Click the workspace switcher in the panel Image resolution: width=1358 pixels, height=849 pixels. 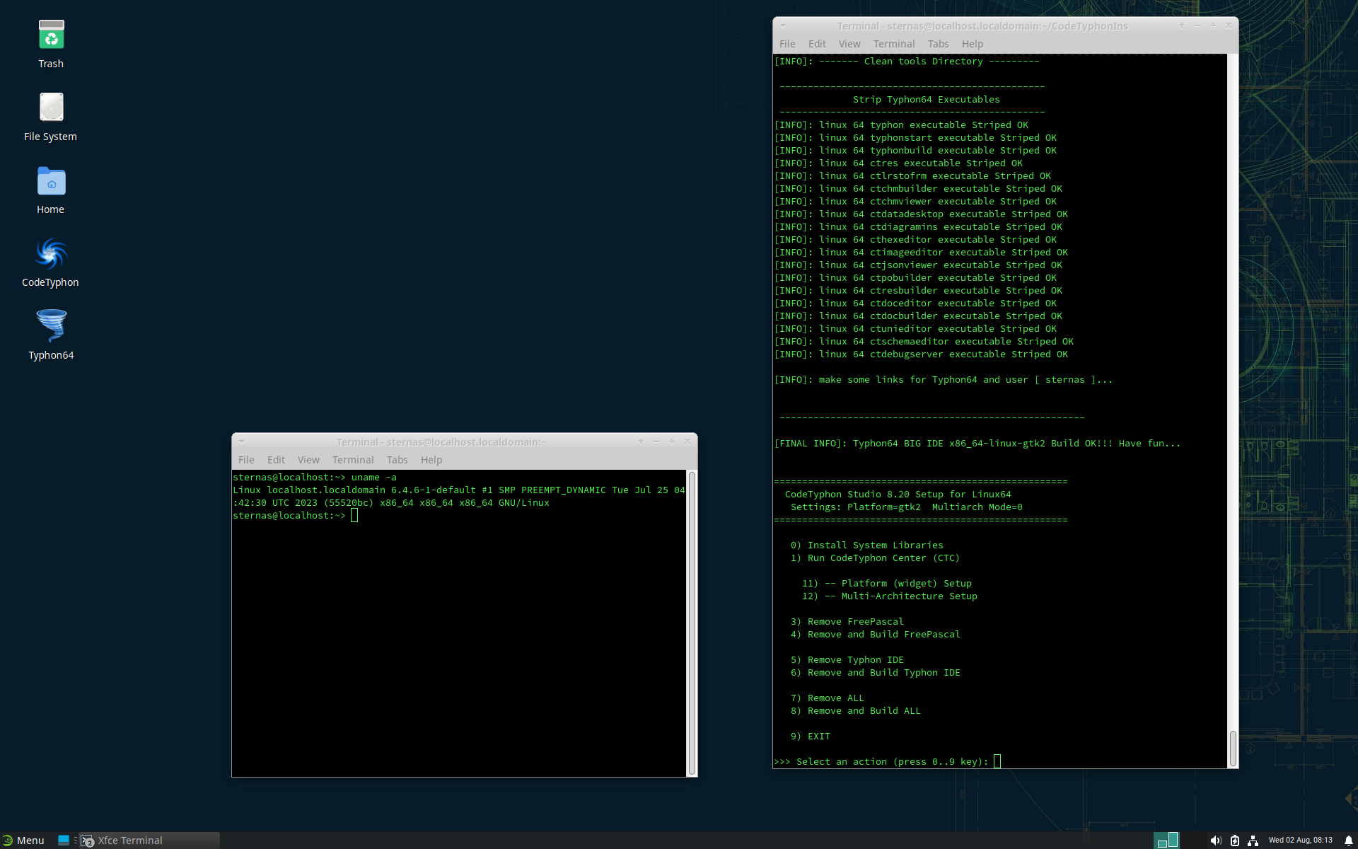(1167, 840)
